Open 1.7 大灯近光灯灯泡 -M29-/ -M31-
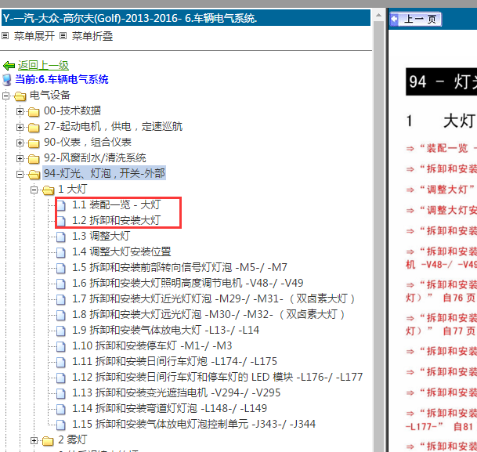 click(x=214, y=298)
